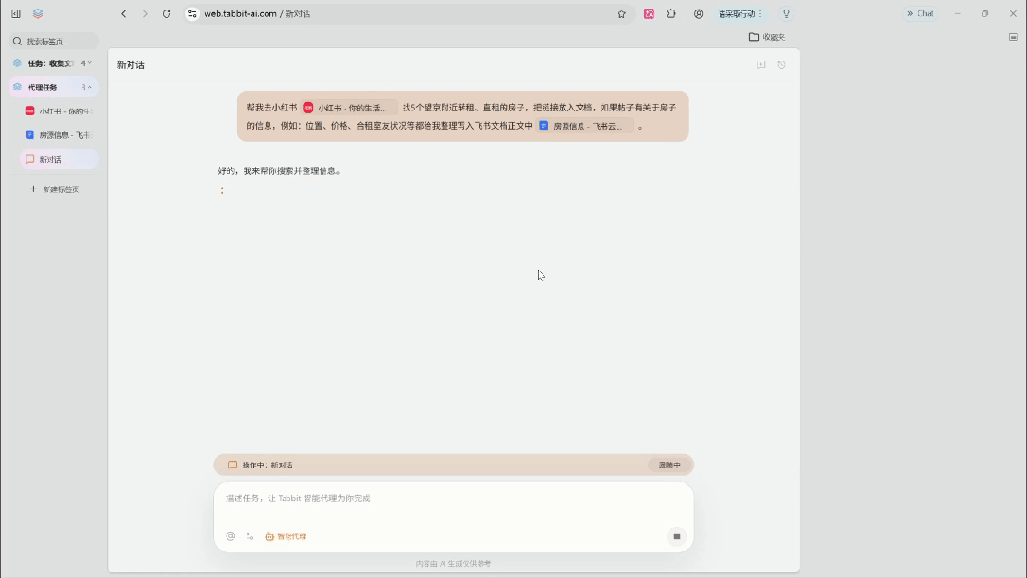This screenshot has height=578, width=1027.
Task: Collapse the sidebar with the panel icon
Action: [15, 13]
